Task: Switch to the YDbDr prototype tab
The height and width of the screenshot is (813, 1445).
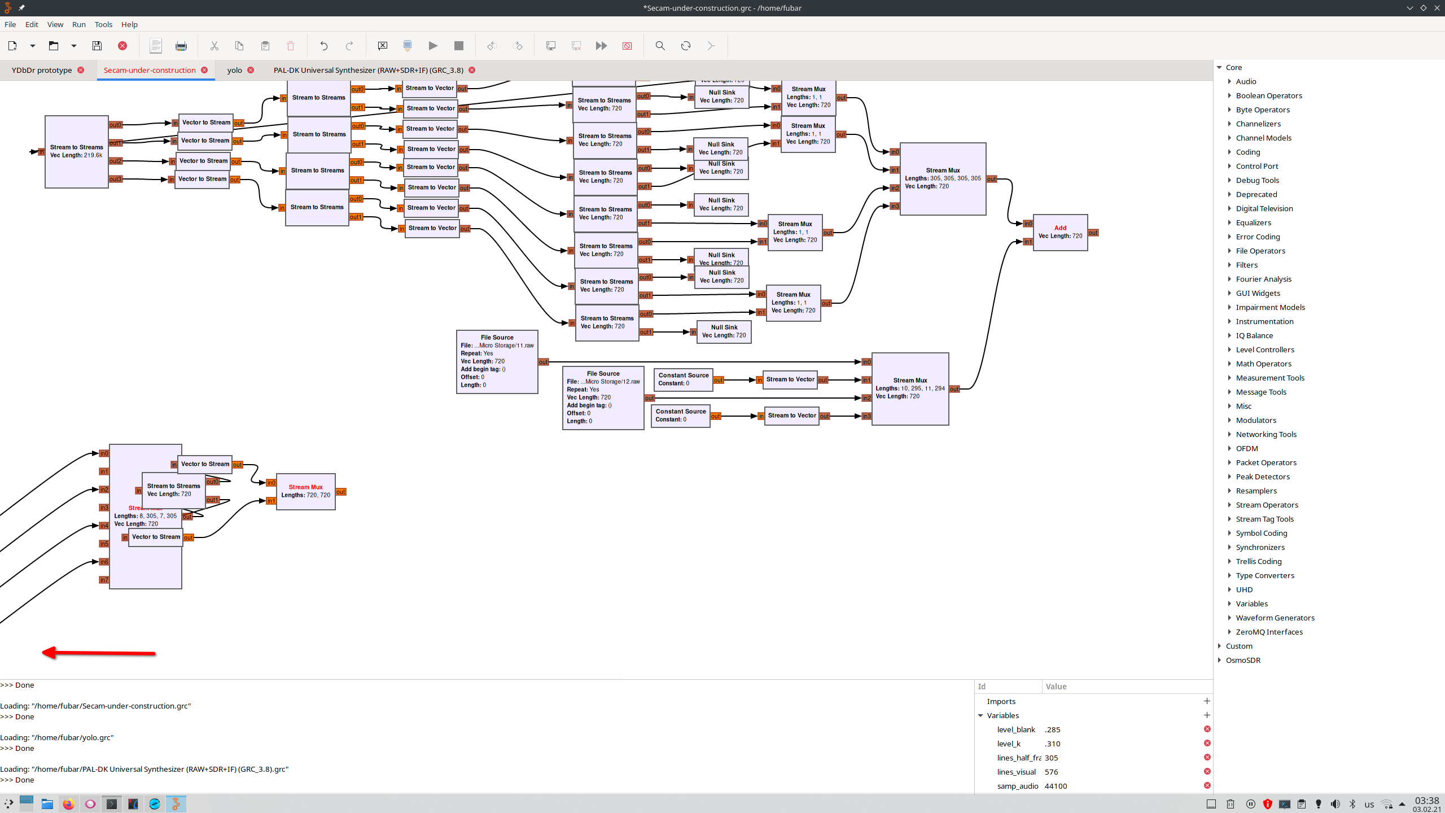Action: 42,70
